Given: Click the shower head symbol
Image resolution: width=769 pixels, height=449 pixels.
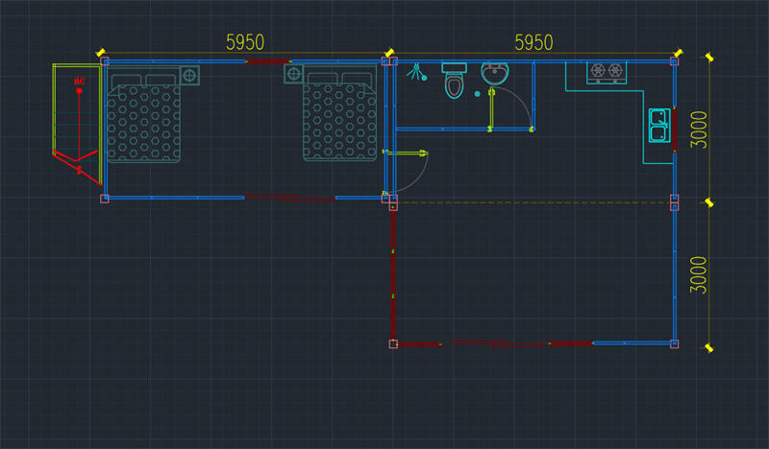Looking at the screenshot, I should pos(416,72).
